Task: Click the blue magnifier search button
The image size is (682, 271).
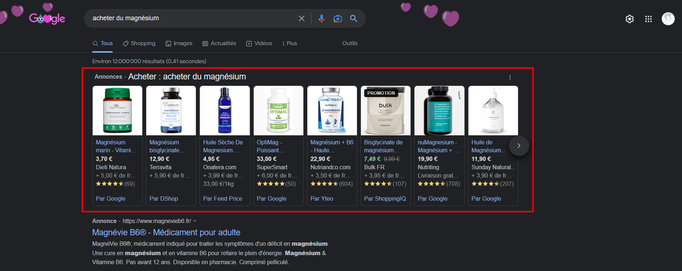Action: point(354,18)
